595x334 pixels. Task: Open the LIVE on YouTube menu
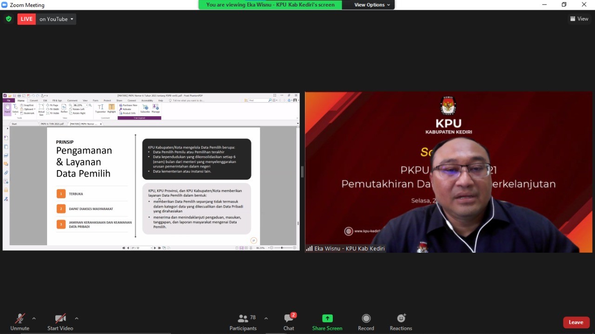tap(57, 19)
